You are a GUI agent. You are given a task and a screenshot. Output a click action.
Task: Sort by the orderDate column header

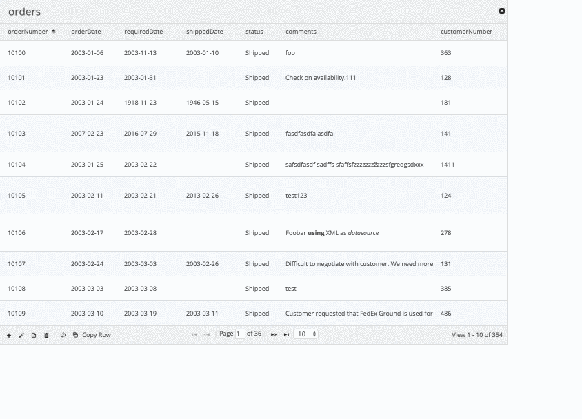86,32
